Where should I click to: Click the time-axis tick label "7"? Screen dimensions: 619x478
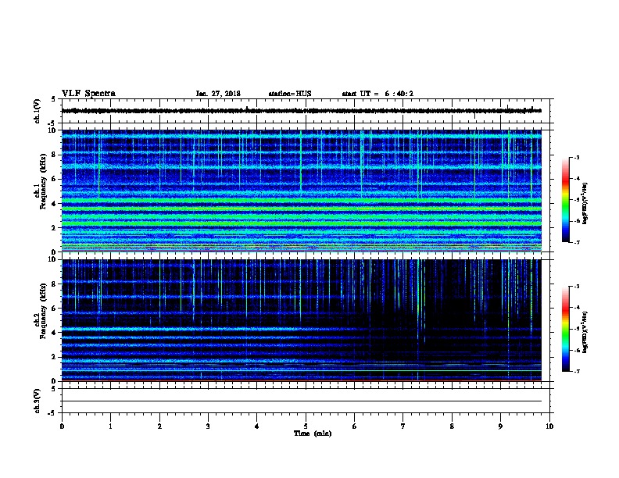(x=403, y=426)
